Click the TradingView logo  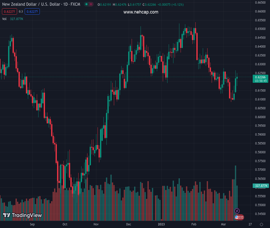(x=22, y=215)
